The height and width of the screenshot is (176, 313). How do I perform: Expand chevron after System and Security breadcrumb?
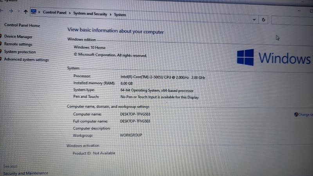[x=110, y=14]
